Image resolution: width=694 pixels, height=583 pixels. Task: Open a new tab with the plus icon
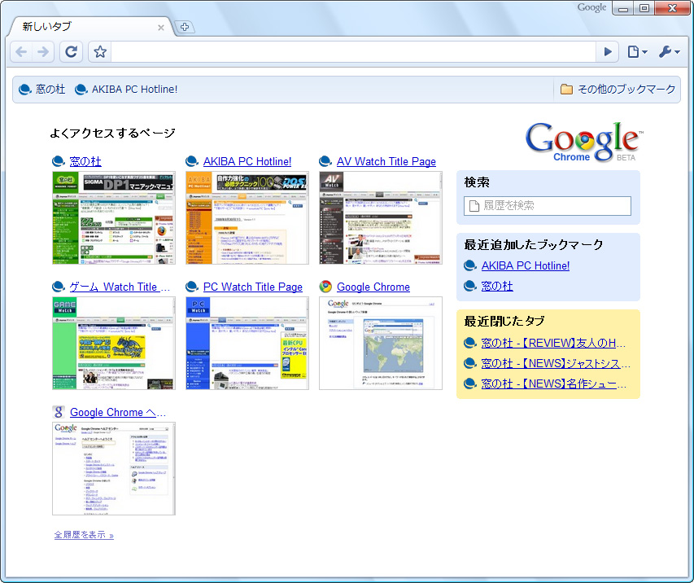[184, 26]
